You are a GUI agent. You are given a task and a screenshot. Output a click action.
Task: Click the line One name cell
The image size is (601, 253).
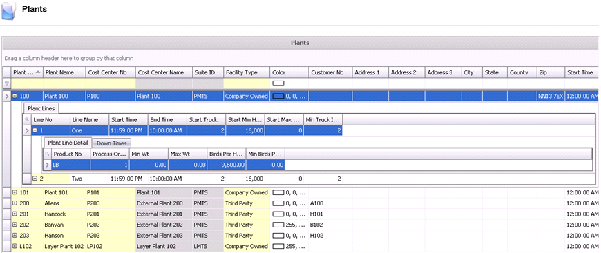pyautogui.click(x=89, y=130)
